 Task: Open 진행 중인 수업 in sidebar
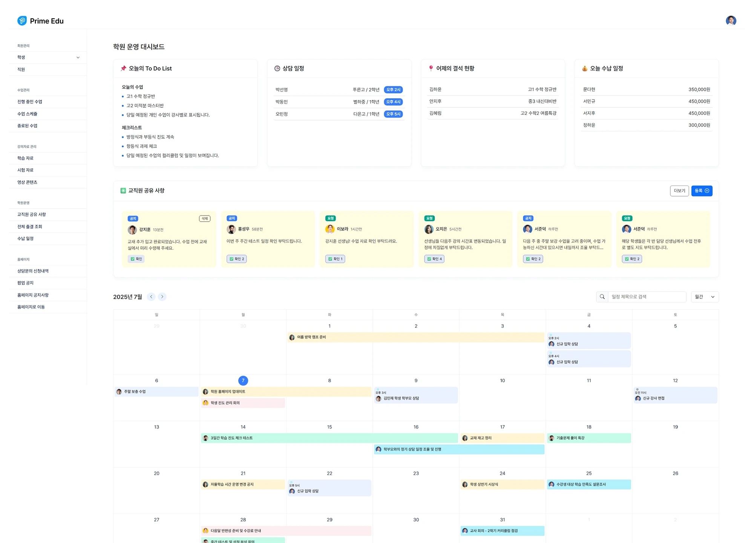pos(30,102)
